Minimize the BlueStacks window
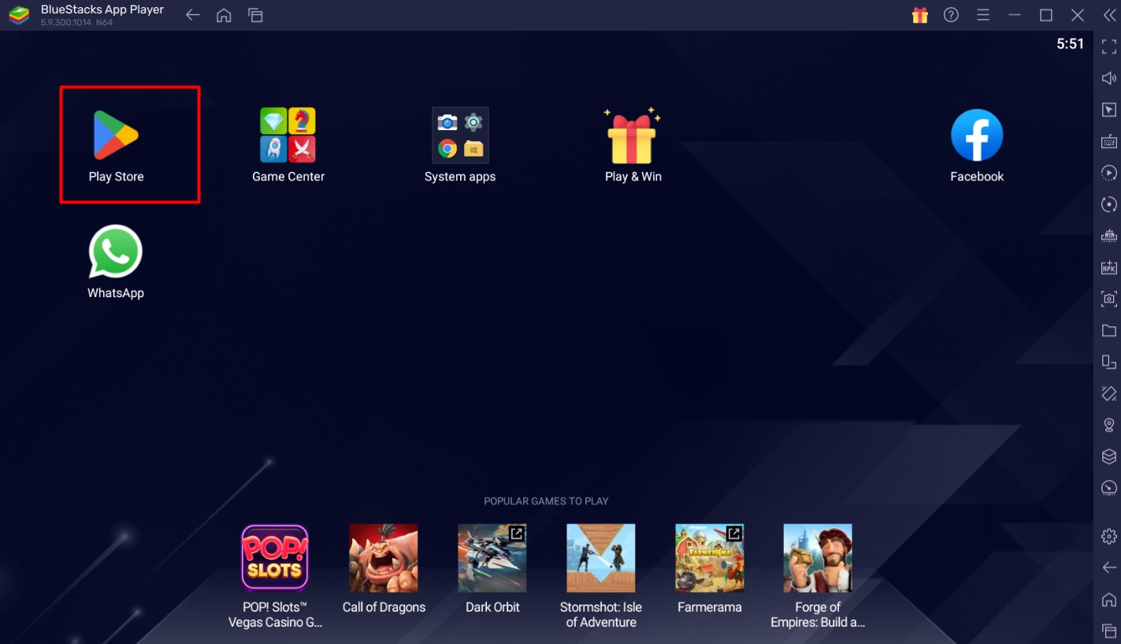Image resolution: width=1121 pixels, height=644 pixels. click(1015, 15)
